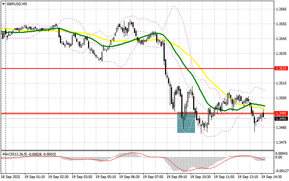Viewport: 289px width, 181px height.
Task: Click the 1.3565 price scale value
Action: pyautogui.click(x=281, y=9)
